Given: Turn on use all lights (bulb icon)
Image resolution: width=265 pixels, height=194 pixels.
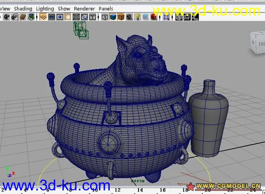Looking at the screenshot, I should [137, 17].
